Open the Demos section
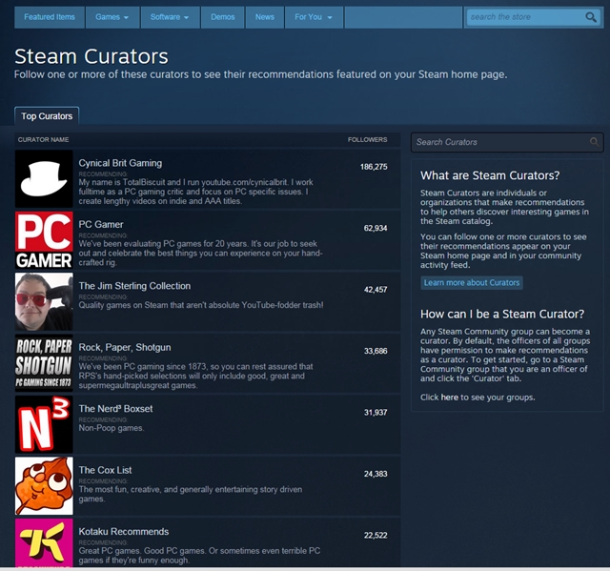This screenshot has width=610, height=571. click(222, 17)
